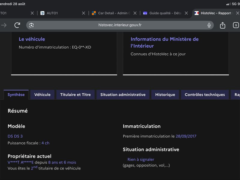Select the date 28/09/2017
Viewport: 240px width, 180px height.
click(x=186, y=136)
